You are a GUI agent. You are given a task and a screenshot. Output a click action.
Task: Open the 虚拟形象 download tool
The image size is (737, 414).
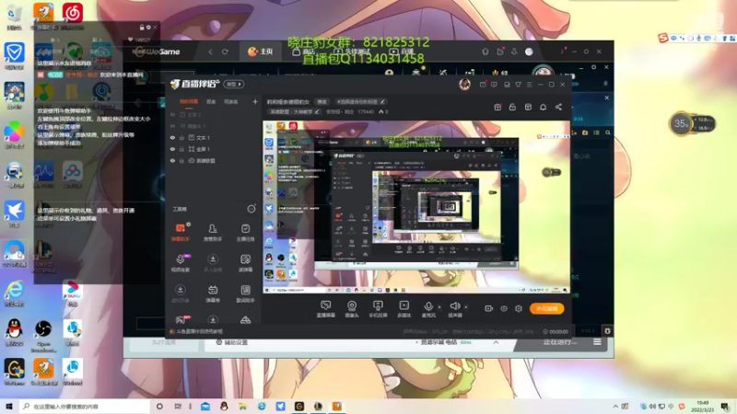click(x=180, y=293)
